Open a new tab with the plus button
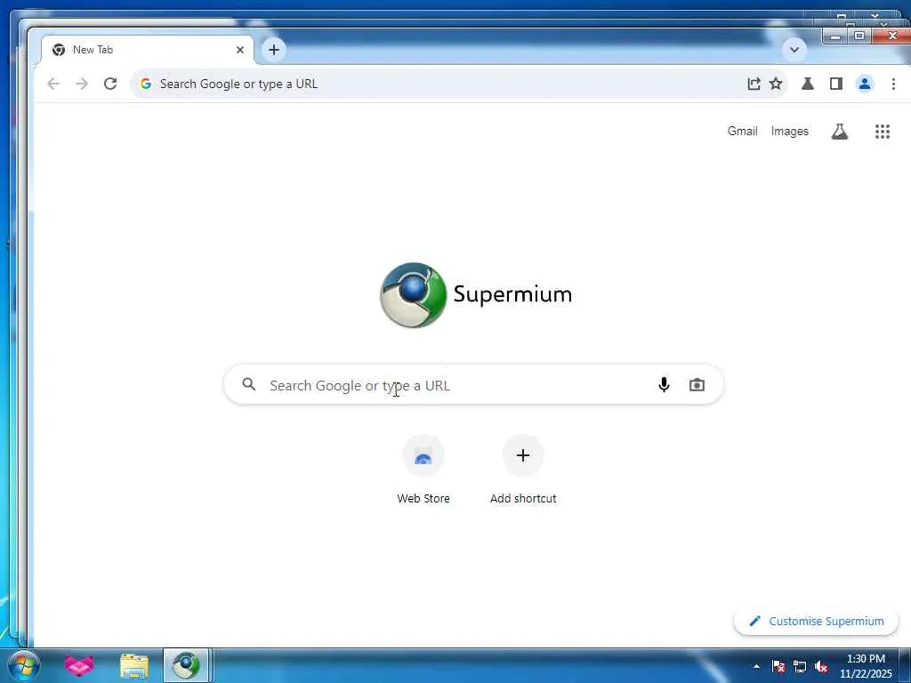This screenshot has height=683, width=911. (274, 50)
